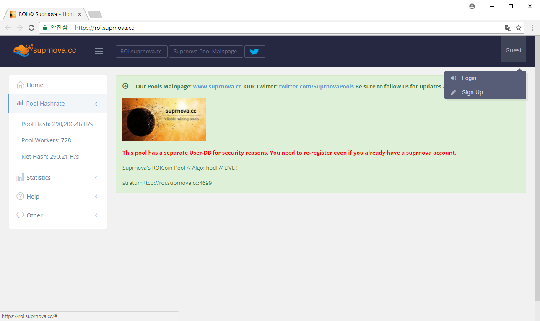
Task: Click the Net Hash: 290.21 H/s entry
Action: tap(50, 157)
